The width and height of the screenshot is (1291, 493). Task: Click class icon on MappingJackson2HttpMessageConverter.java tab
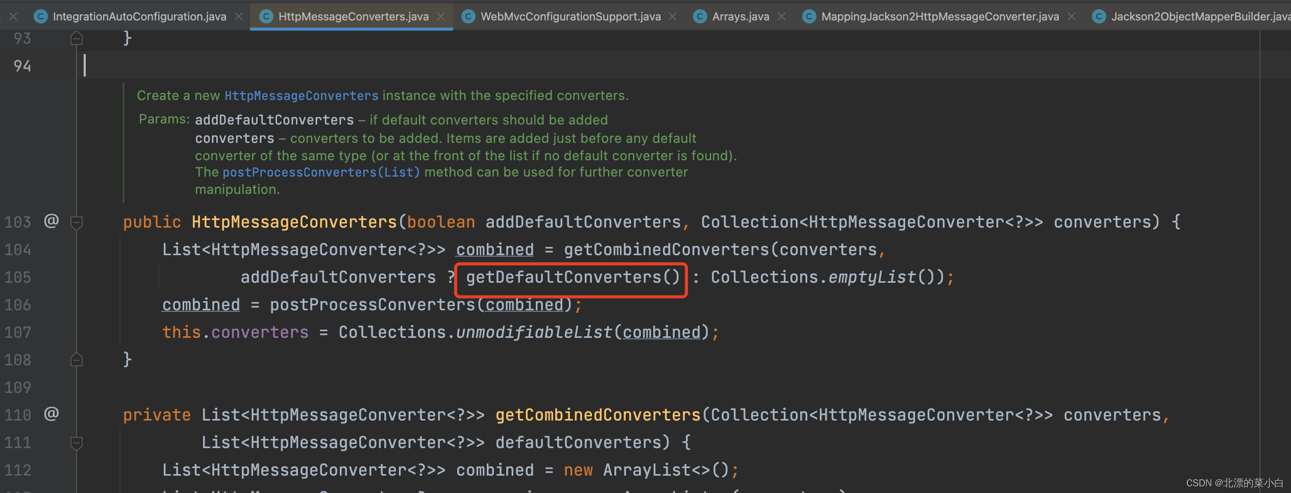point(809,16)
